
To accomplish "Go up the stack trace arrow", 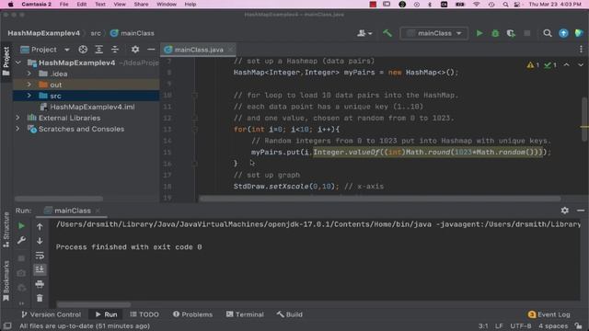I will point(40,226).
